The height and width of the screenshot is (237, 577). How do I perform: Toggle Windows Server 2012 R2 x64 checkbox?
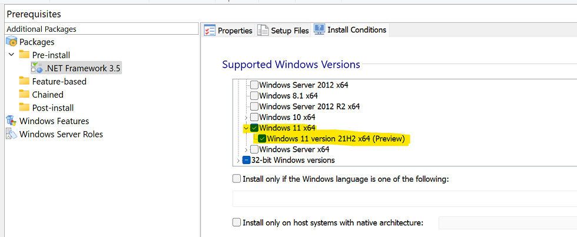[254, 106]
